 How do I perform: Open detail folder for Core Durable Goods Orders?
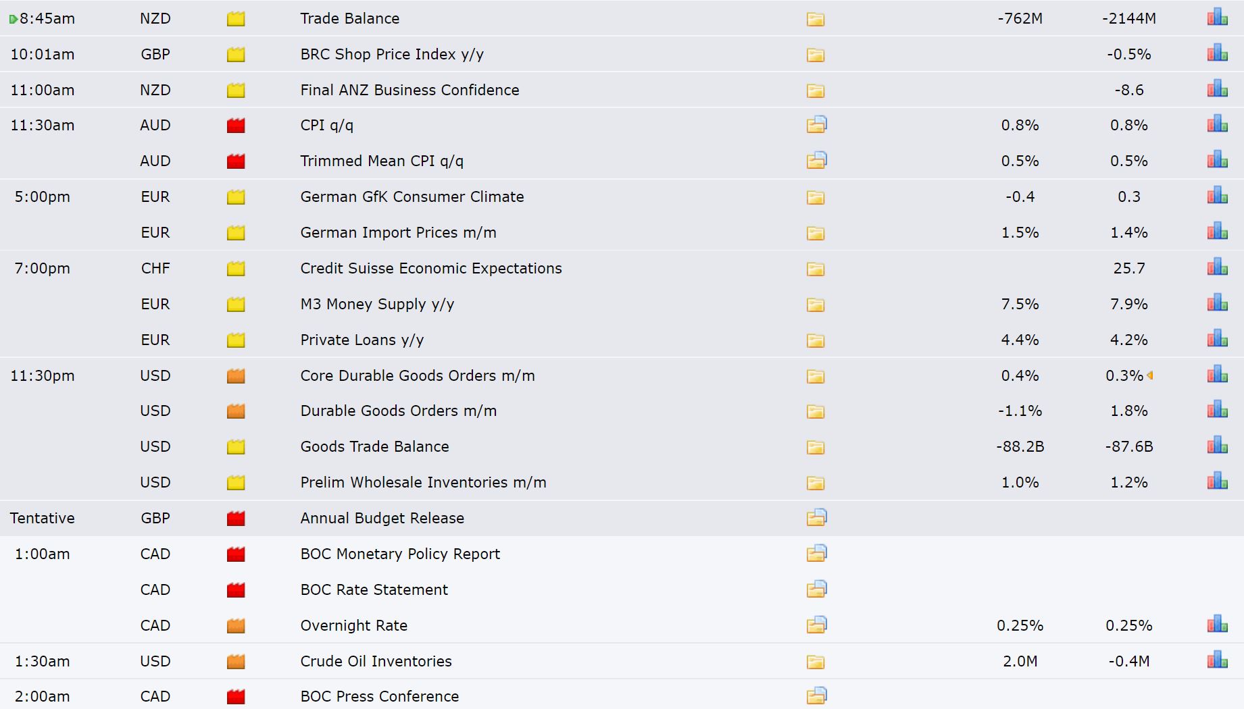click(x=816, y=376)
